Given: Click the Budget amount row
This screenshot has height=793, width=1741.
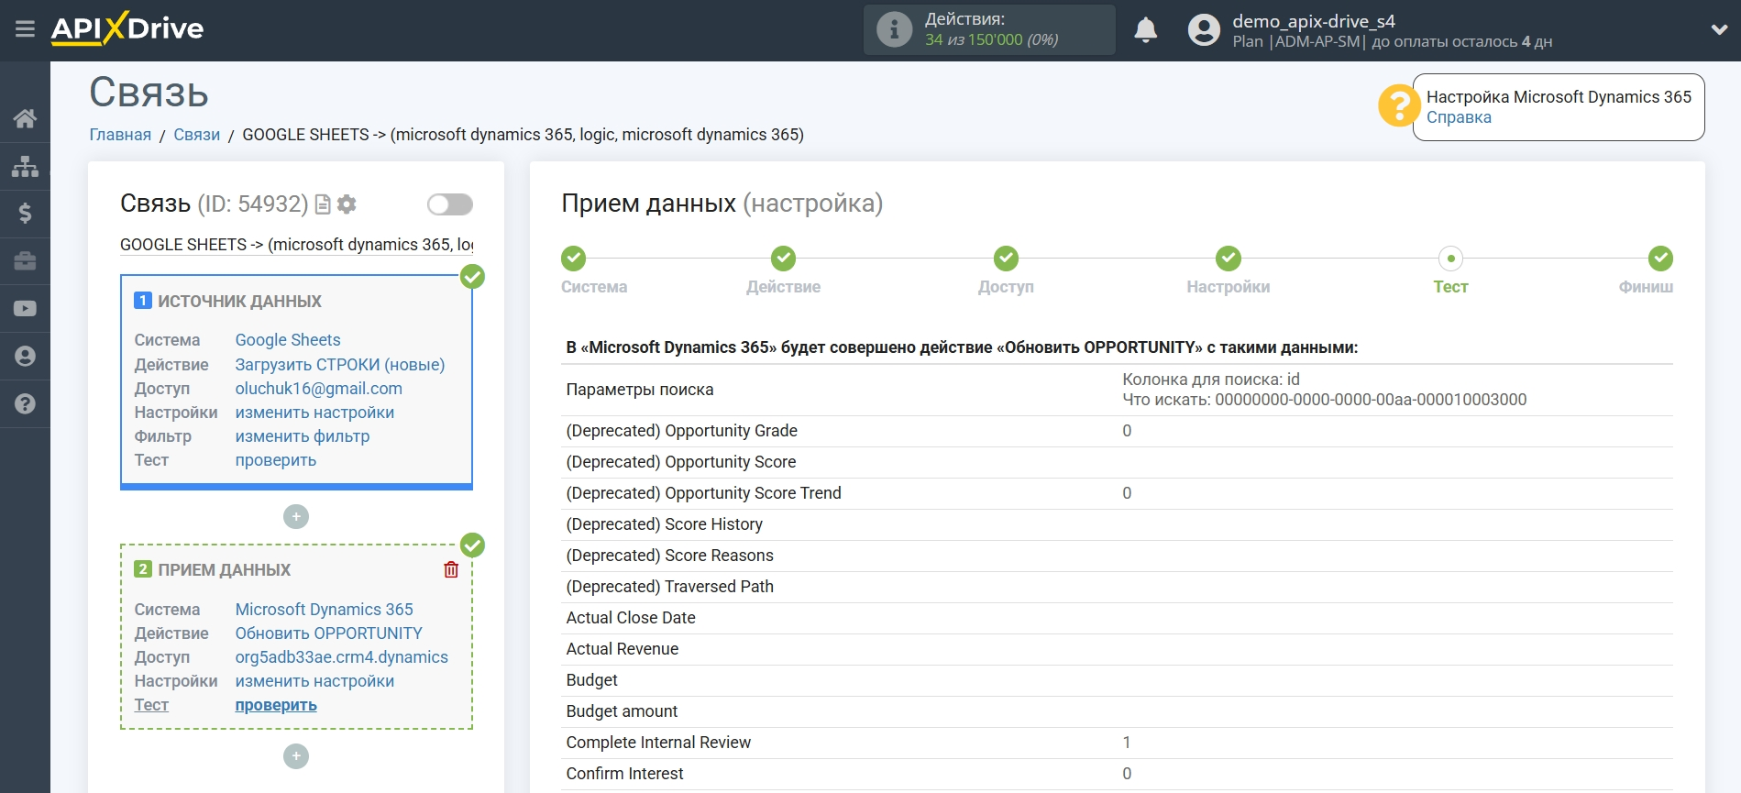Looking at the screenshot, I should coord(1117,711).
